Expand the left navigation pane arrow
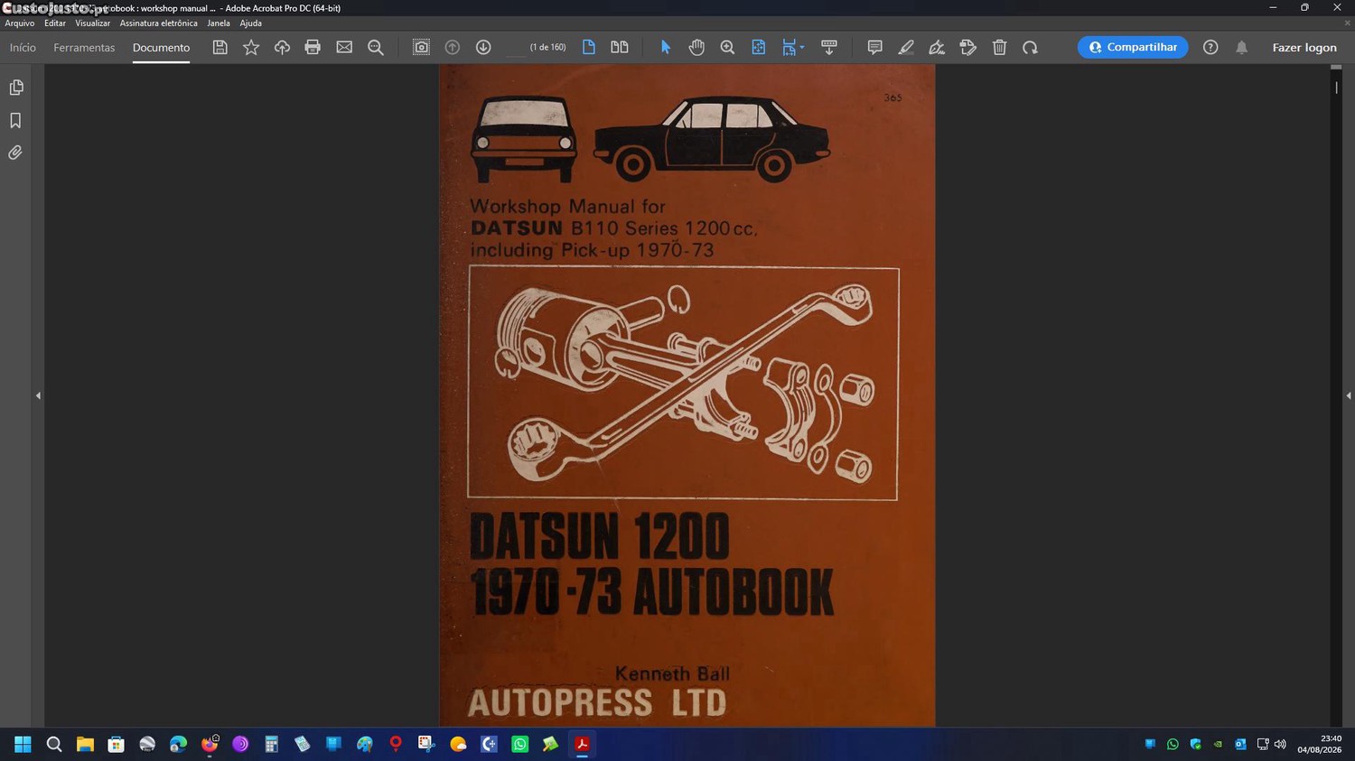The height and width of the screenshot is (761, 1355). (x=38, y=395)
